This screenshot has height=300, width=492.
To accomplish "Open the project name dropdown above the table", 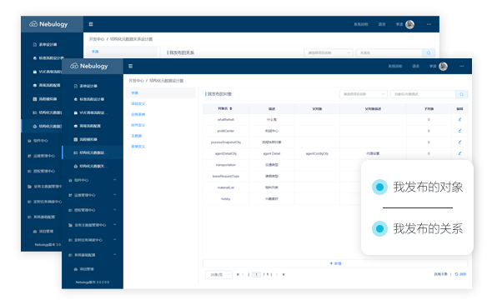I will (x=364, y=94).
